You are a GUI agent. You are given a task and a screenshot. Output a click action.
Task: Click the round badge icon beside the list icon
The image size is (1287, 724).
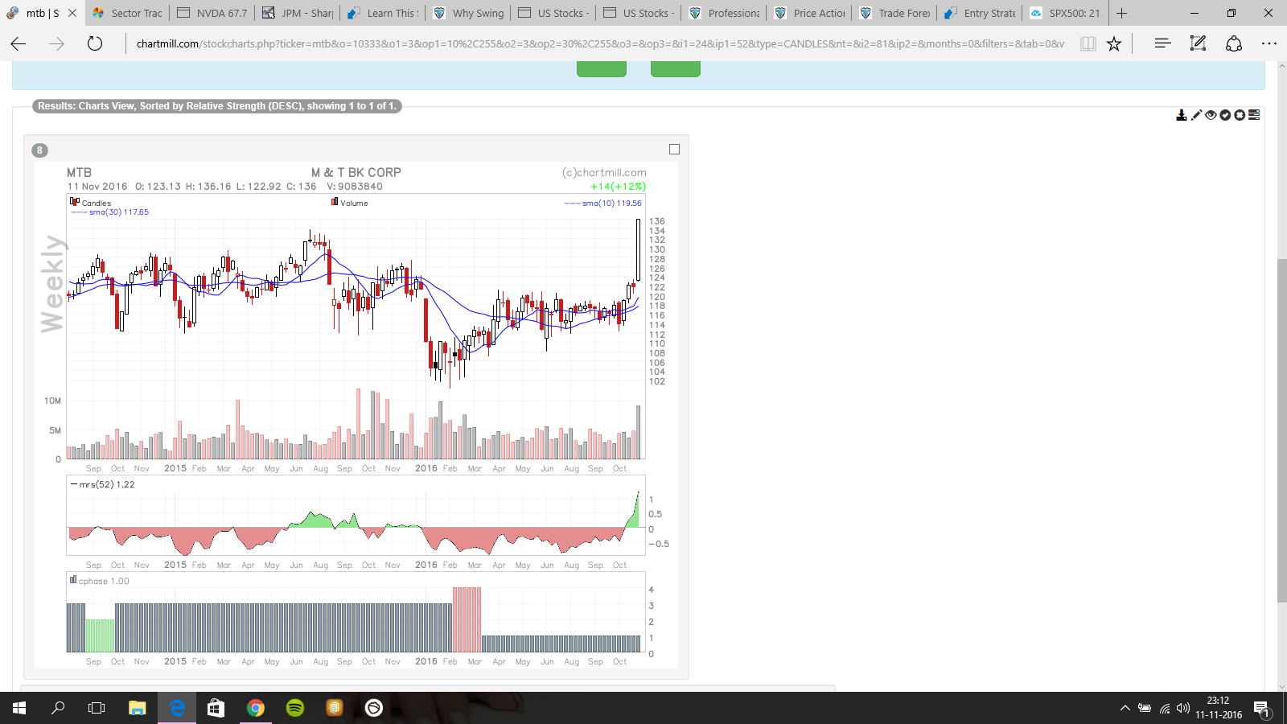(1240, 115)
